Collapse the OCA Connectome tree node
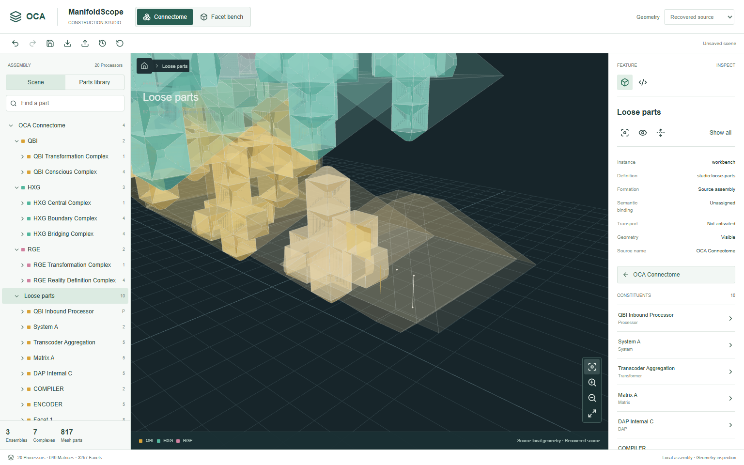The image size is (744, 465). 11,125
